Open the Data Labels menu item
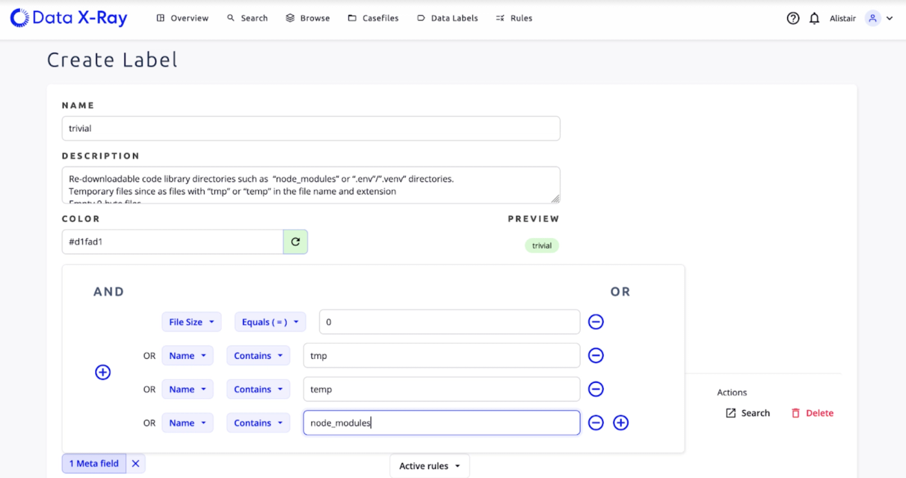This screenshot has height=478, width=906. click(447, 18)
